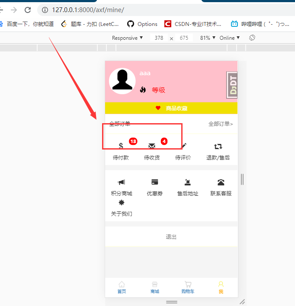Switch to the 我 profile tab
The height and width of the screenshot is (306, 295).
221,287
